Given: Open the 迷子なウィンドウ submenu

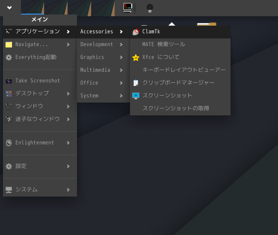Looking at the screenshot, I should (x=40, y=119).
